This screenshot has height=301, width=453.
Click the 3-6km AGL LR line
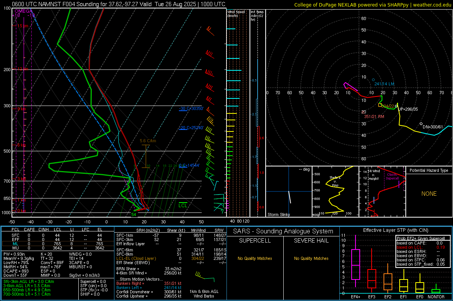click(27, 286)
